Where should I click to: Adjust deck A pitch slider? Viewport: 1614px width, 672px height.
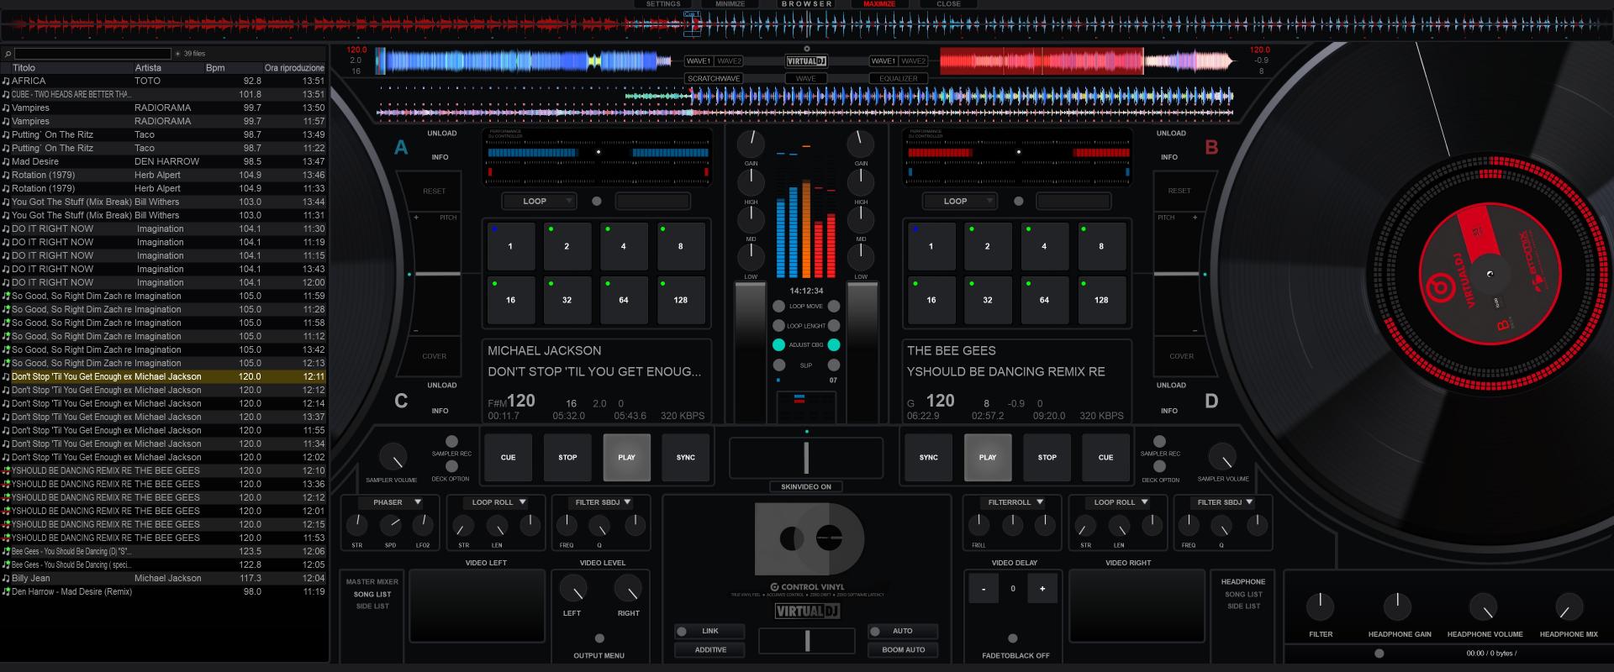[x=437, y=274]
